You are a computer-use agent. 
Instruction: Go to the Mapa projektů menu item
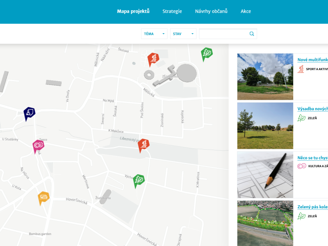(x=133, y=11)
